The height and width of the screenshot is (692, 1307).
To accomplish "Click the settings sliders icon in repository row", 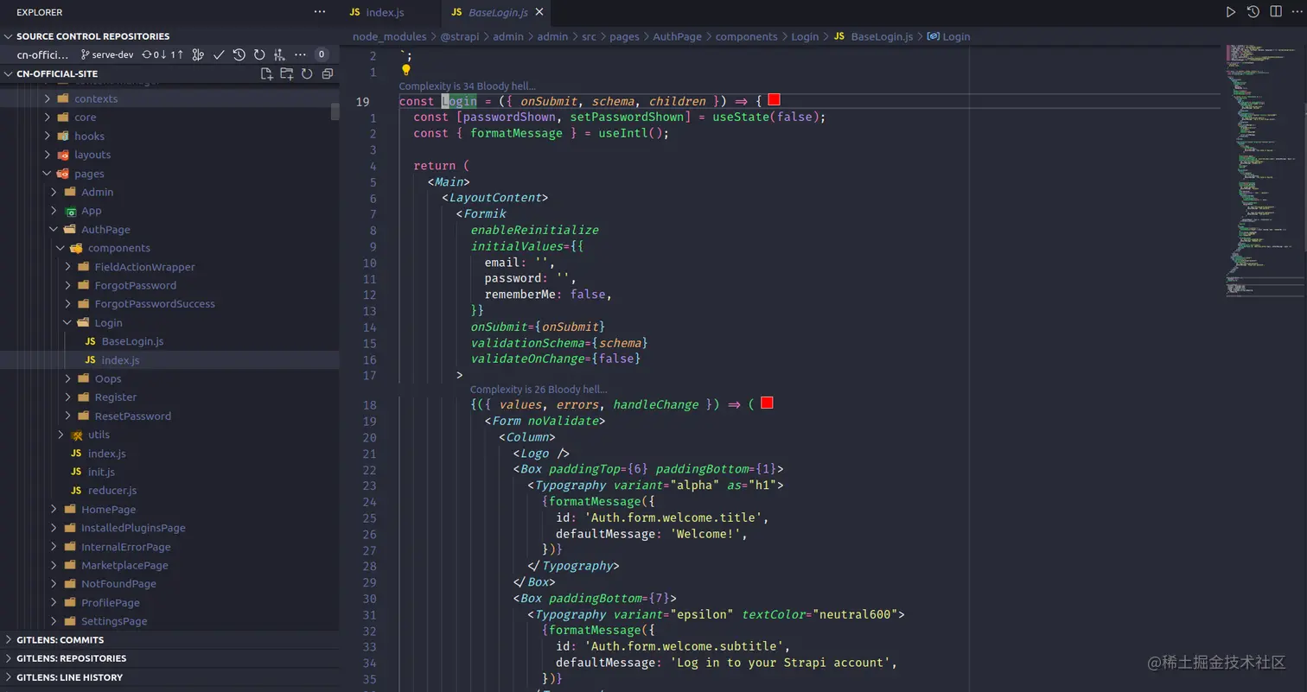I will tap(280, 54).
